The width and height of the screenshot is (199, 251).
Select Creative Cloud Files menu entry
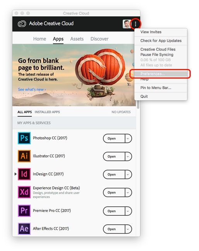pos(161,49)
